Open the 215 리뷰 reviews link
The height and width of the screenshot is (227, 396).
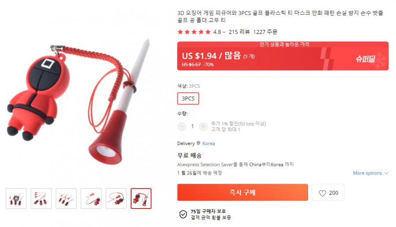[x=239, y=32]
